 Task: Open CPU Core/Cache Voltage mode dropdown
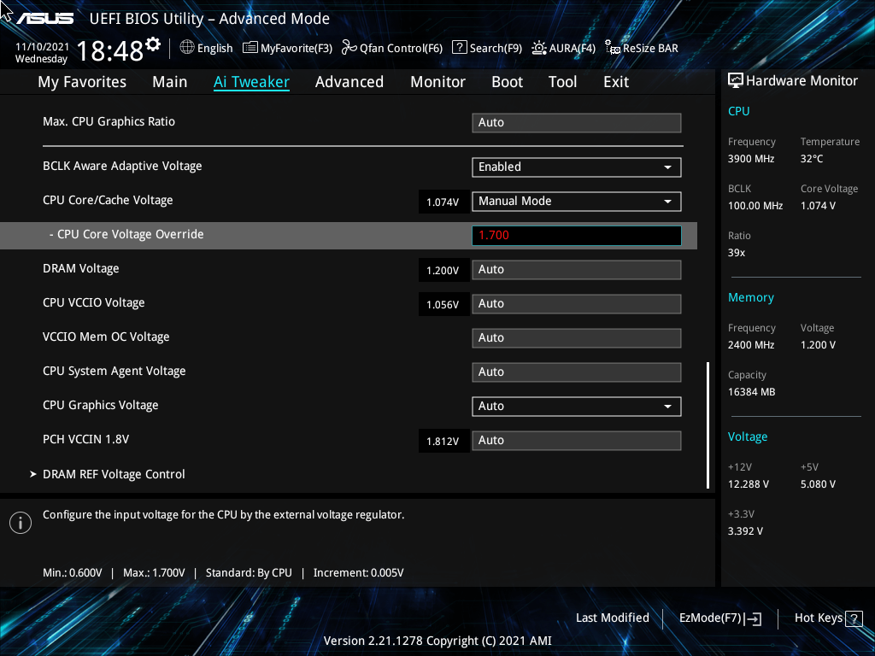(x=577, y=202)
